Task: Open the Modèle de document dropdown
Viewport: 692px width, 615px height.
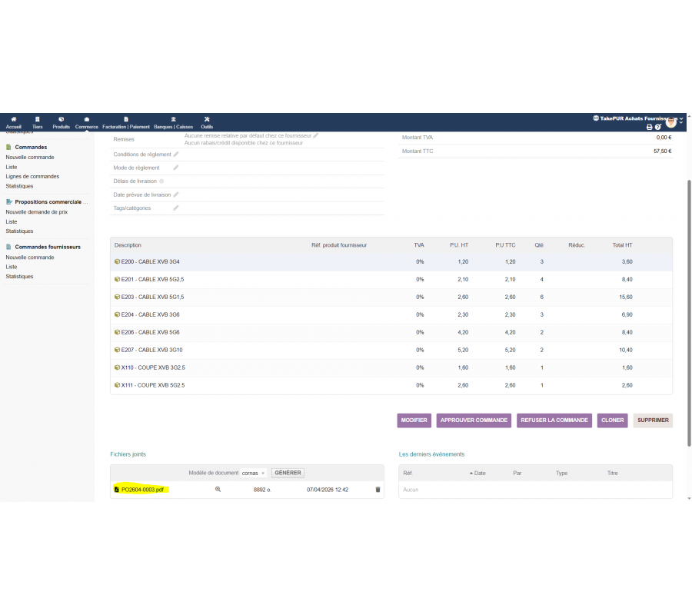Action: (x=254, y=473)
